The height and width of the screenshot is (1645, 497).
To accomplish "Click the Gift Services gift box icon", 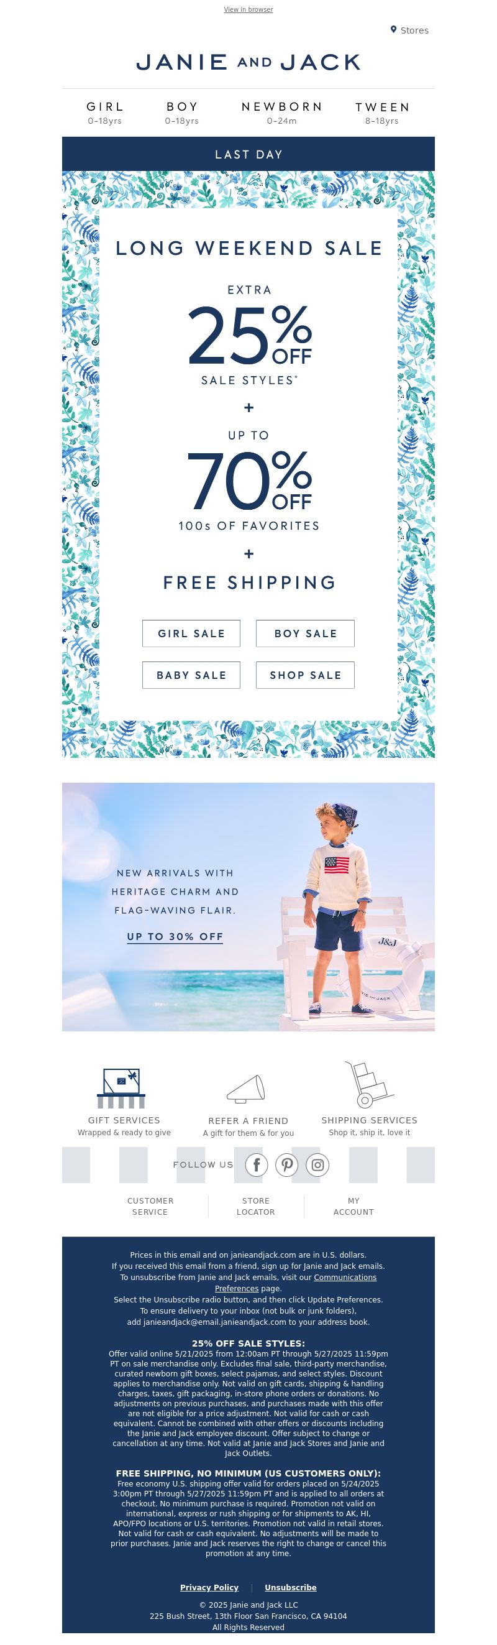I will pyautogui.click(x=121, y=1087).
